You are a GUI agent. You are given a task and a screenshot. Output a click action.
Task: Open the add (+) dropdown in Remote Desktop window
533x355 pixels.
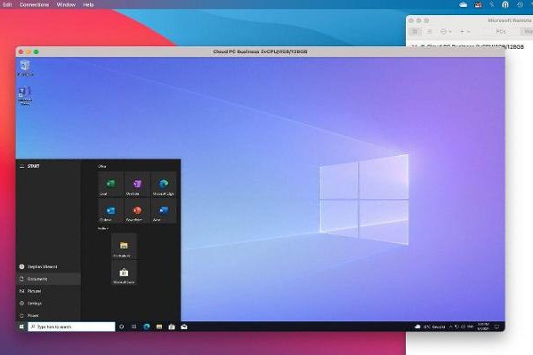click(464, 32)
